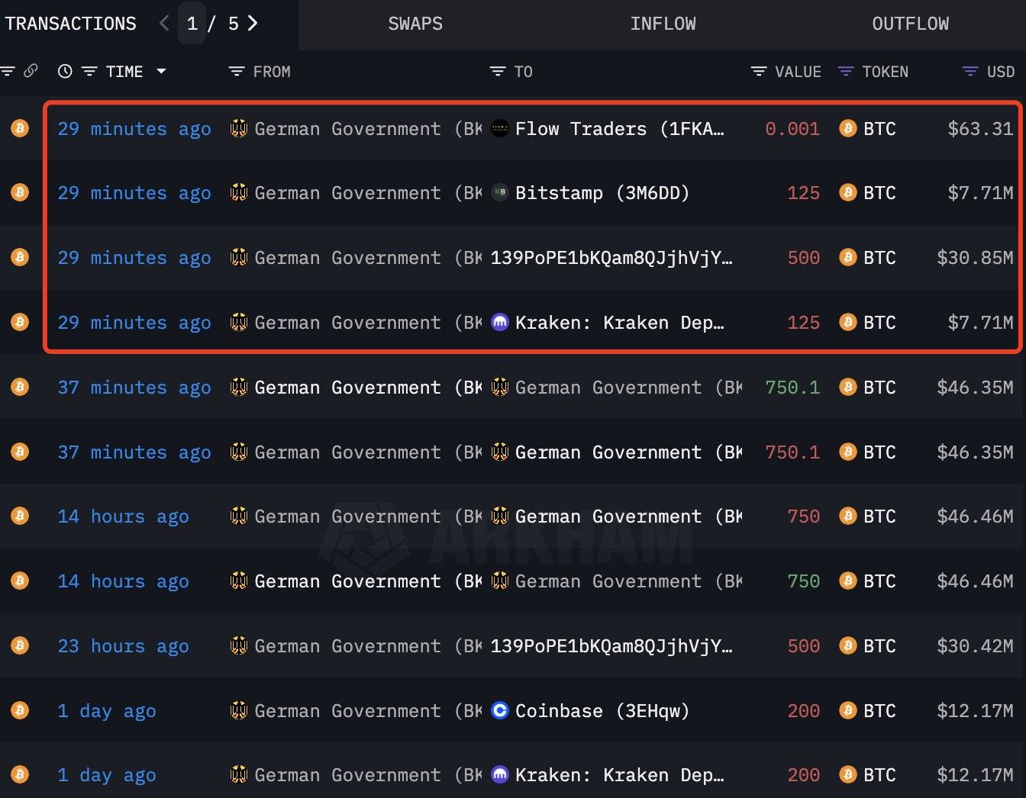Click the BTC token icon in the Coinbase row
Screen dimensions: 1026x798
coord(847,710)
